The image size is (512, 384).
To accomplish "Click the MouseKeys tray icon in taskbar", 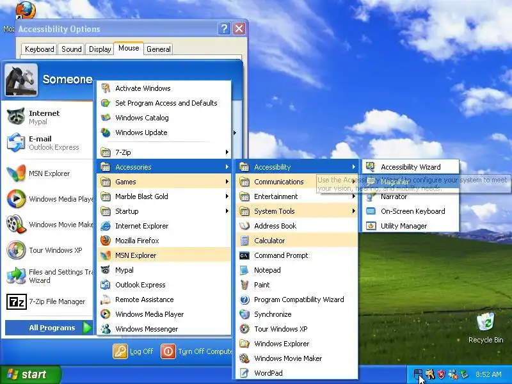I will (418, 374).
